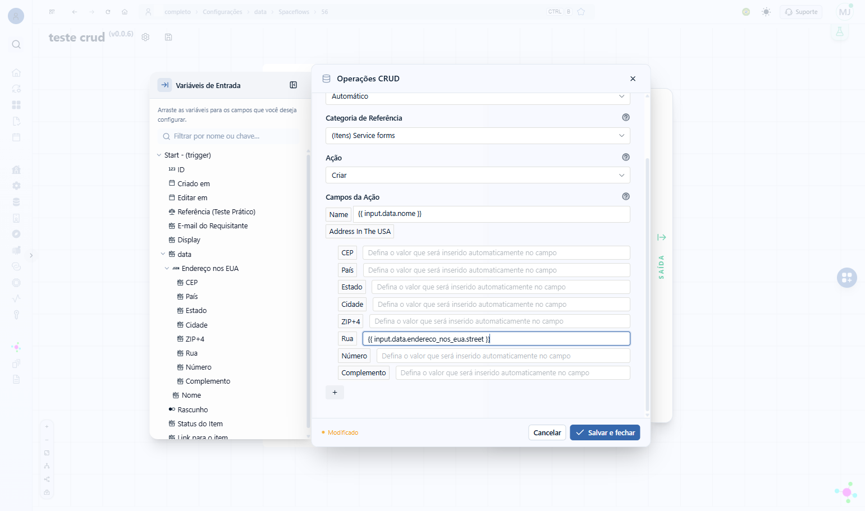
Task: Click the help icon beside Ação
Action: tap(626, 157)
